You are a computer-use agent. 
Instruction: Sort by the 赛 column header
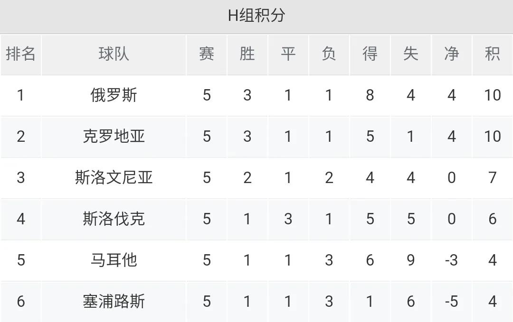(207, 54)
